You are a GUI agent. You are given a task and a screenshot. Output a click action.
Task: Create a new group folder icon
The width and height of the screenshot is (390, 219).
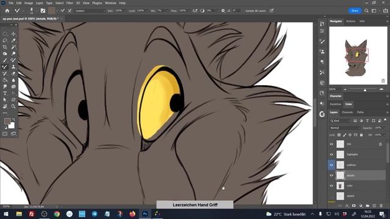(x=367, y=206)
